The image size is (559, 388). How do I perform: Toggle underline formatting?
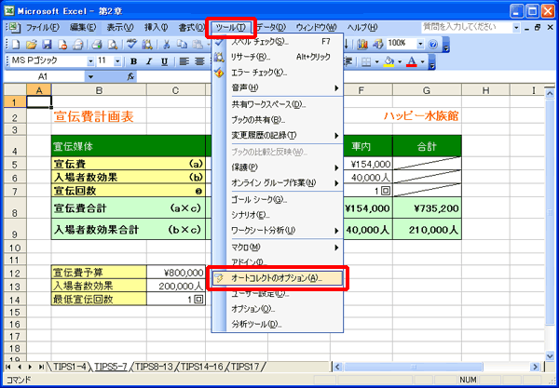click(164, 62)
